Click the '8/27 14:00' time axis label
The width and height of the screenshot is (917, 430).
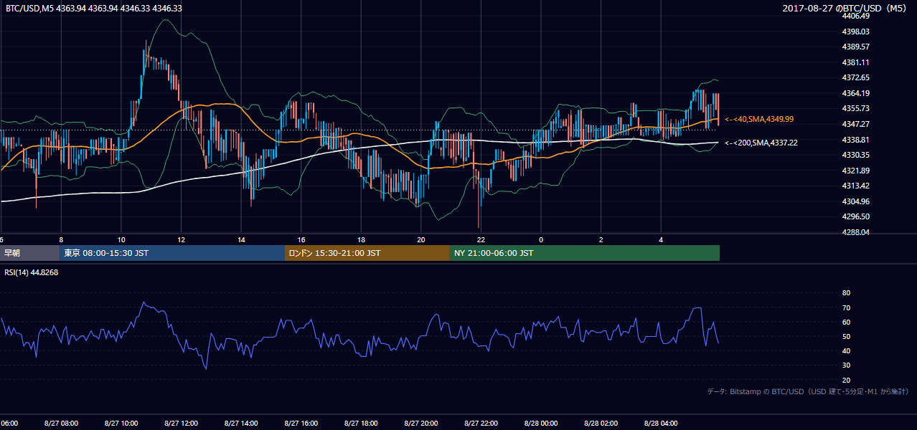point(241,424)
